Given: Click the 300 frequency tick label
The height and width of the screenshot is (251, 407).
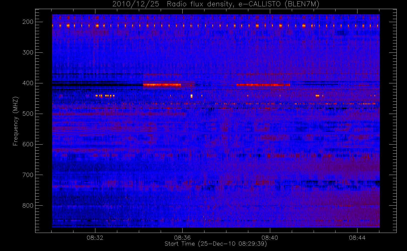Looking at the screenshot, I should coord(28,52).
